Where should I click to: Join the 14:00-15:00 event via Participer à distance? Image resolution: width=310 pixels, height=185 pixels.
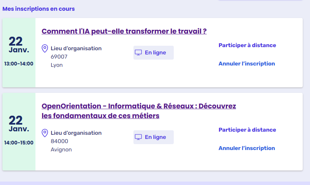pos(247,130)
